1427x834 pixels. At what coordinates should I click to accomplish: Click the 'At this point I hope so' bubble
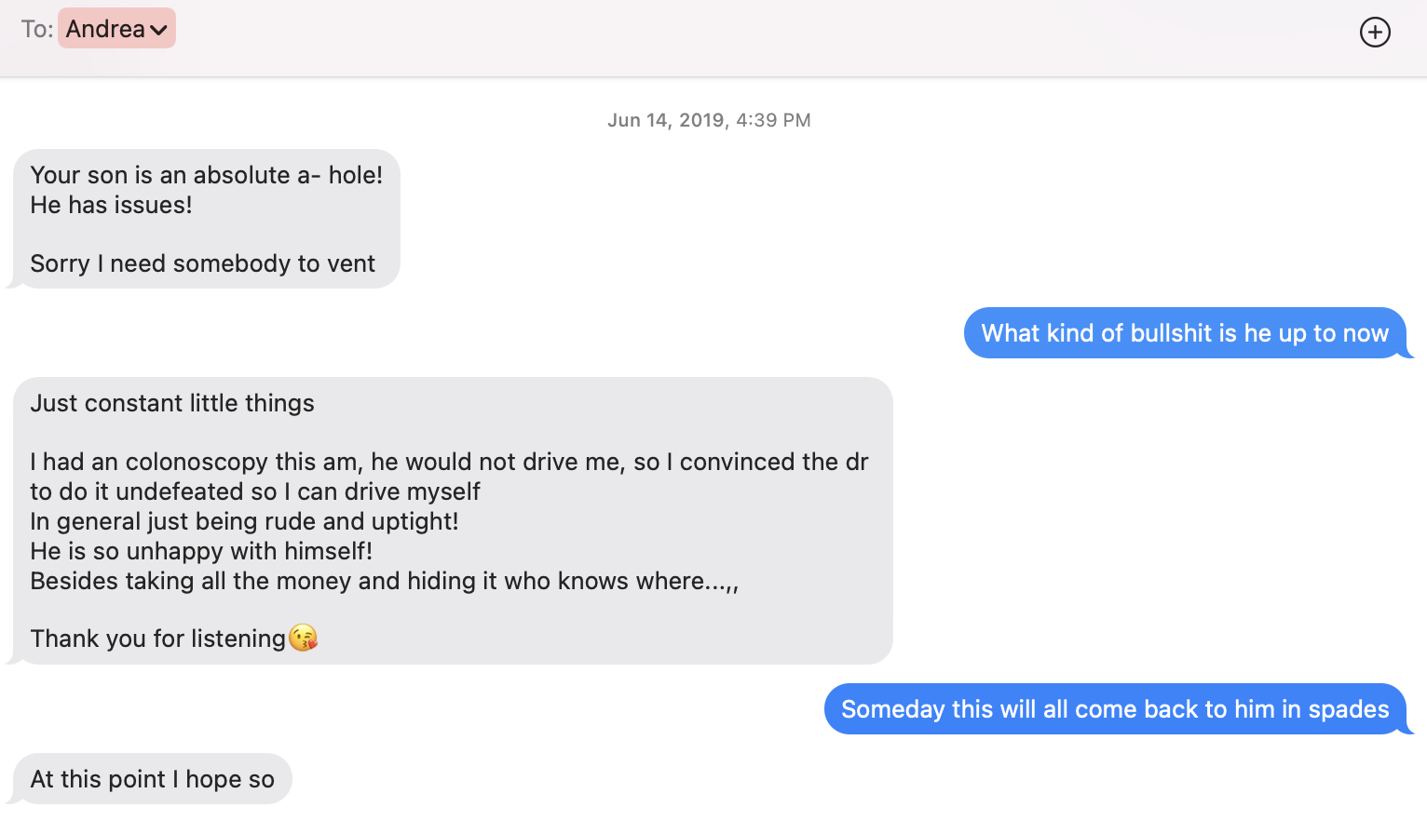153,779
